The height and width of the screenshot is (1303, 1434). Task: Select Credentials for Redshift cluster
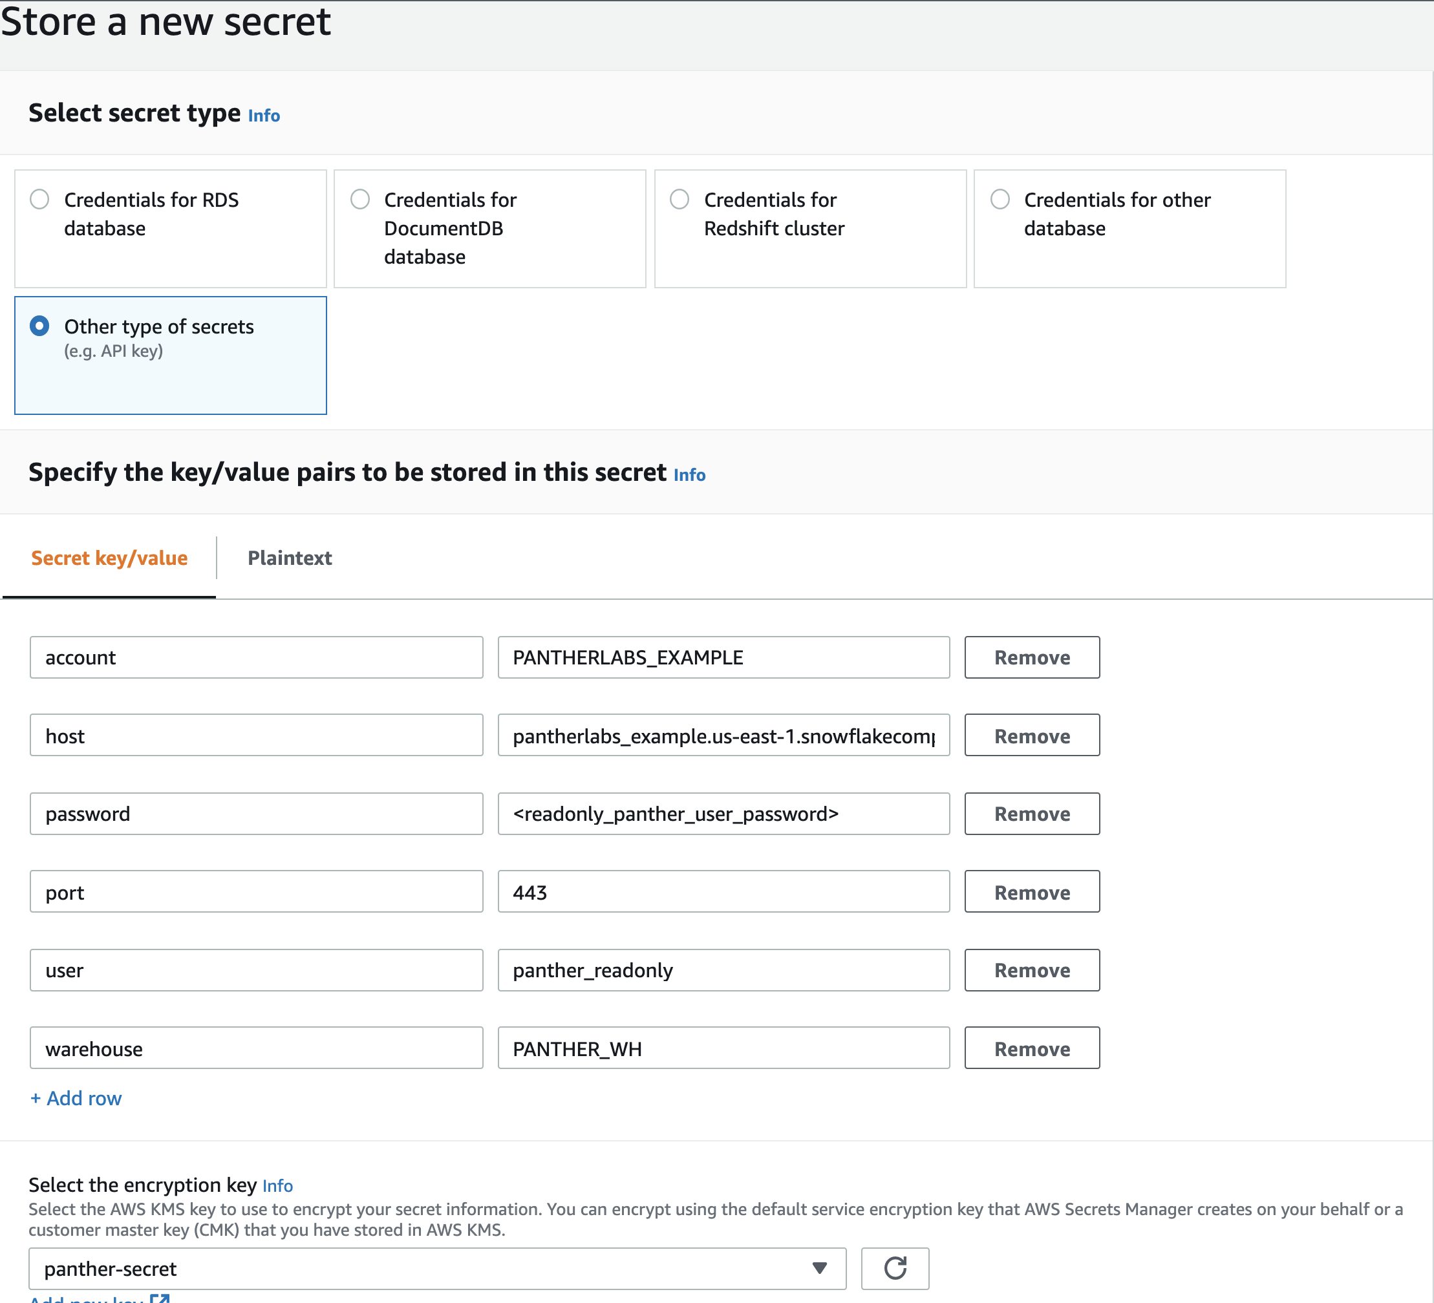click(680, 200)
